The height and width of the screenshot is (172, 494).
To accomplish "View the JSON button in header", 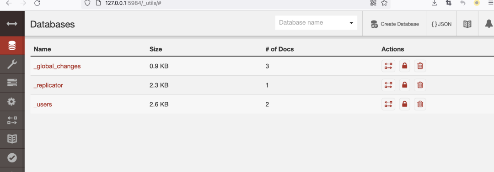I will pyautogui.click(x=441, y=24).
